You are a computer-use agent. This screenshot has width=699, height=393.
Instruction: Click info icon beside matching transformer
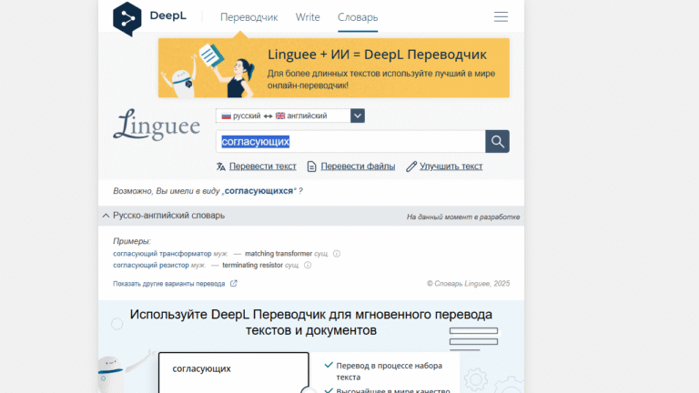pos(337,255)
